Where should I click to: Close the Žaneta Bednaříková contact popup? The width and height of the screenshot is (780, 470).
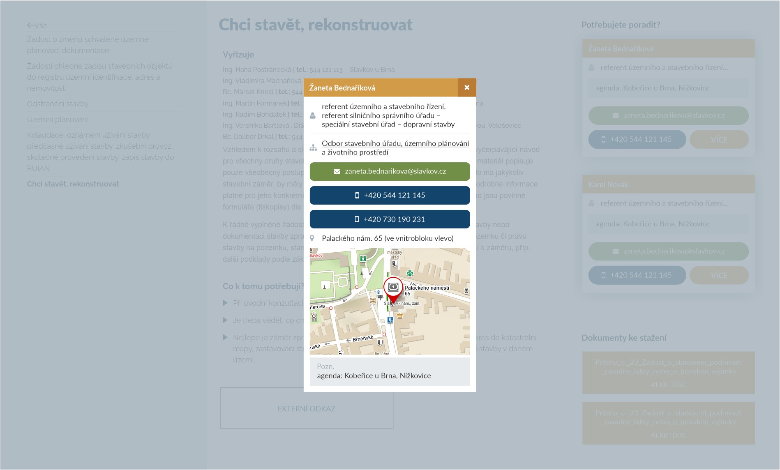tap(467, 88)
